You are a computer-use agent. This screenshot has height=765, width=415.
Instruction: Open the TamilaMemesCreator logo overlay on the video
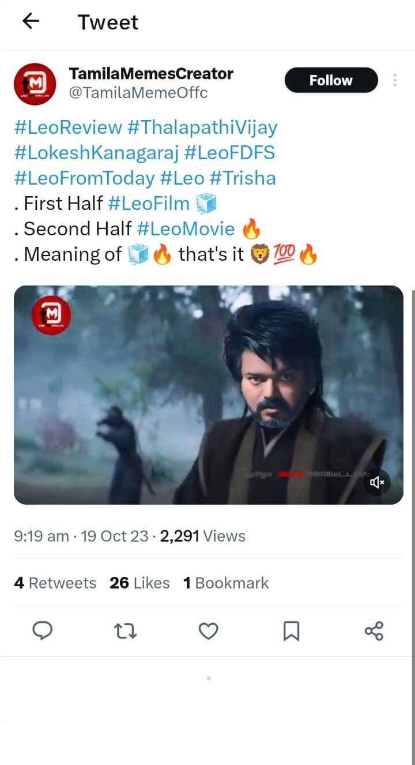(x=51, y=314)
